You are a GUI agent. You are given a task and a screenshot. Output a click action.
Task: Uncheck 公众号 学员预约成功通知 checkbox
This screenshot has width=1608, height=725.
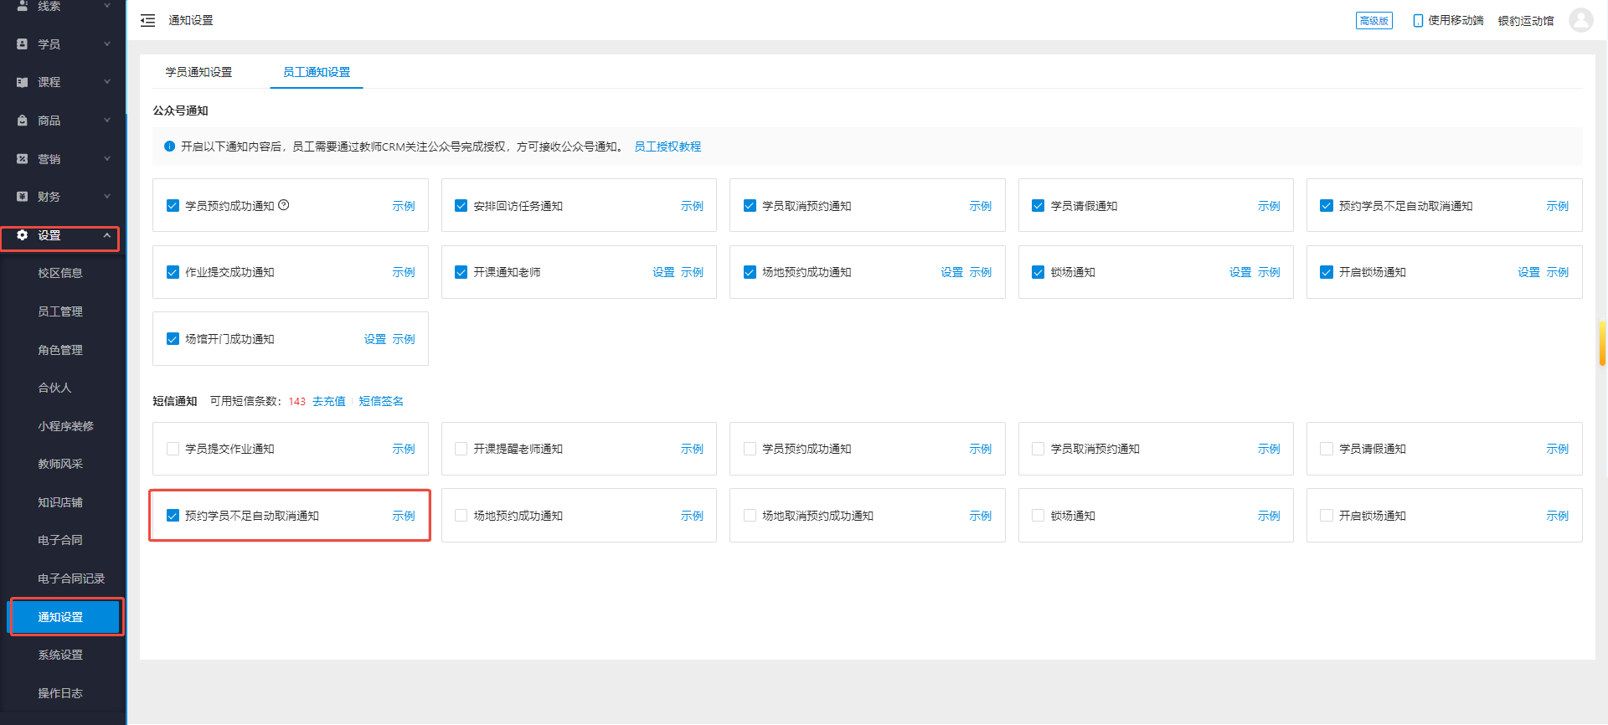tap(173, 206)
